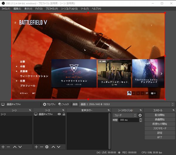Screen dimensions: 176x155
Task: Open the 表示(V) menu
Action: pyautogui.click(x=28, y=9)
